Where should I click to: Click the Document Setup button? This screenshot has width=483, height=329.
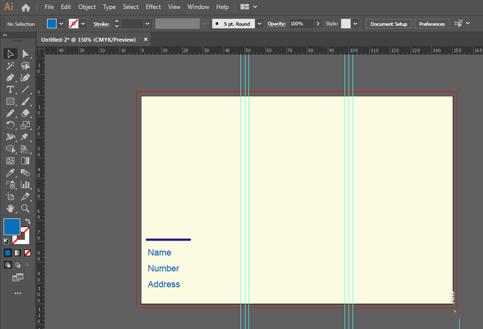pyautogui.click(x=389, y=24)
